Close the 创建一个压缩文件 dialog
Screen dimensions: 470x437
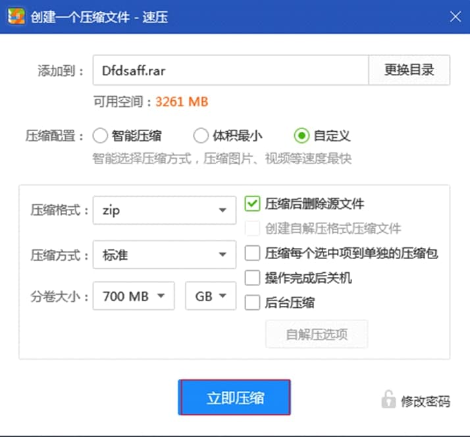coord(456,16)
